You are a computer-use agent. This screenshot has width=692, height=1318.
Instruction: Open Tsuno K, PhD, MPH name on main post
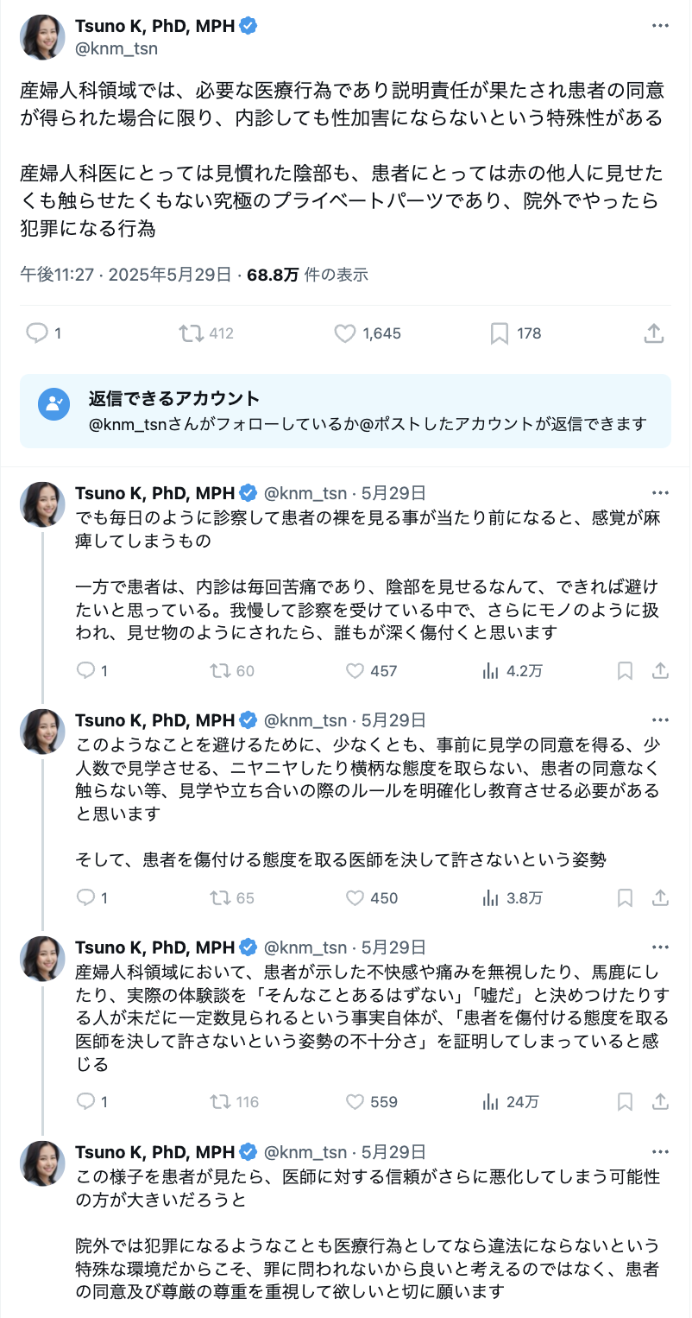154,26
